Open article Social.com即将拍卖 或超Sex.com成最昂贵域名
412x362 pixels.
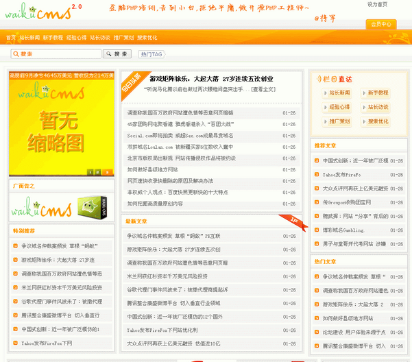[x=180, y=136]
